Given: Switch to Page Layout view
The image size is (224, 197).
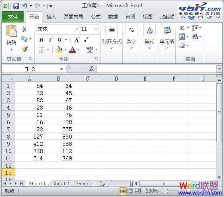Looking at the screenshot, I should [x=130, y=191].
